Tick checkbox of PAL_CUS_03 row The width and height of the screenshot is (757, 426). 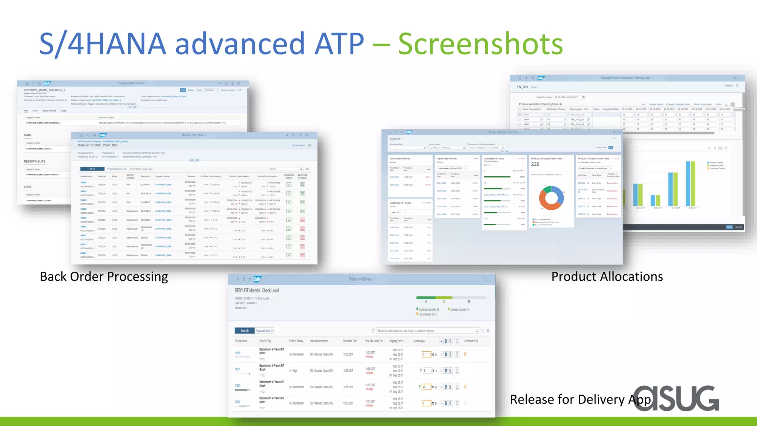[x=519, y=124]
